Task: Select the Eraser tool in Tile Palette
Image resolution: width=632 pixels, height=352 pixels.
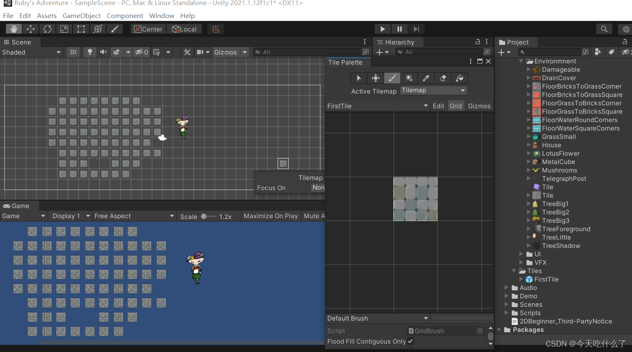Action: click(442, 78)
